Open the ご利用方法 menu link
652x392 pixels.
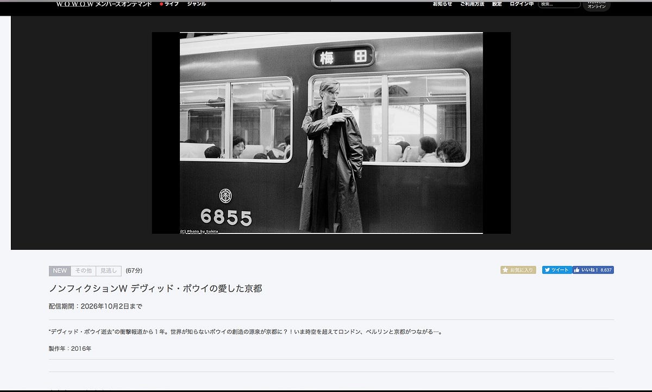click(472, 4)
